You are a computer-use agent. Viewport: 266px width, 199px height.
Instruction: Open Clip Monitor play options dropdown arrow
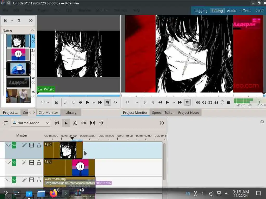(x=94, y=103)
